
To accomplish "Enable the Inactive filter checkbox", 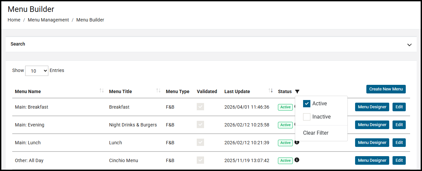I will pos(307,117).
